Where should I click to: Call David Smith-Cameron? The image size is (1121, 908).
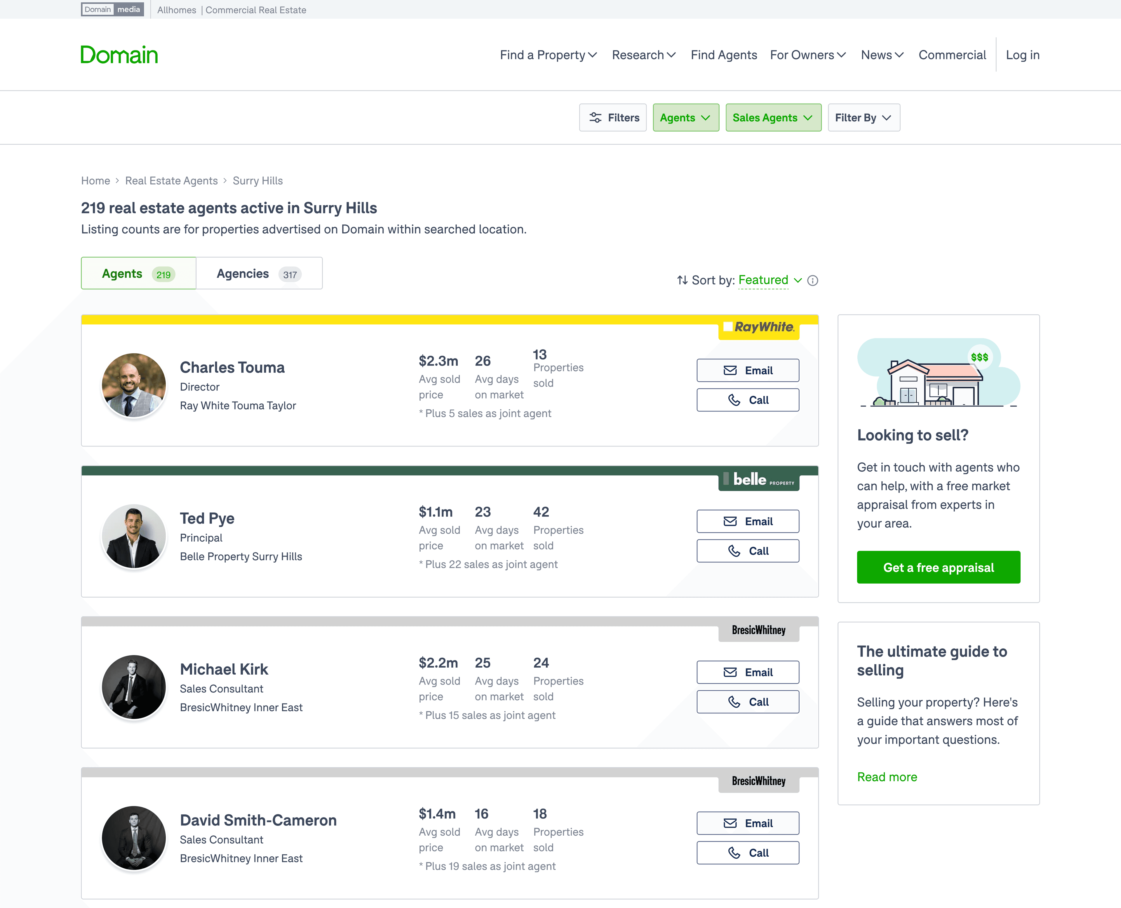[x=748, y=853]
